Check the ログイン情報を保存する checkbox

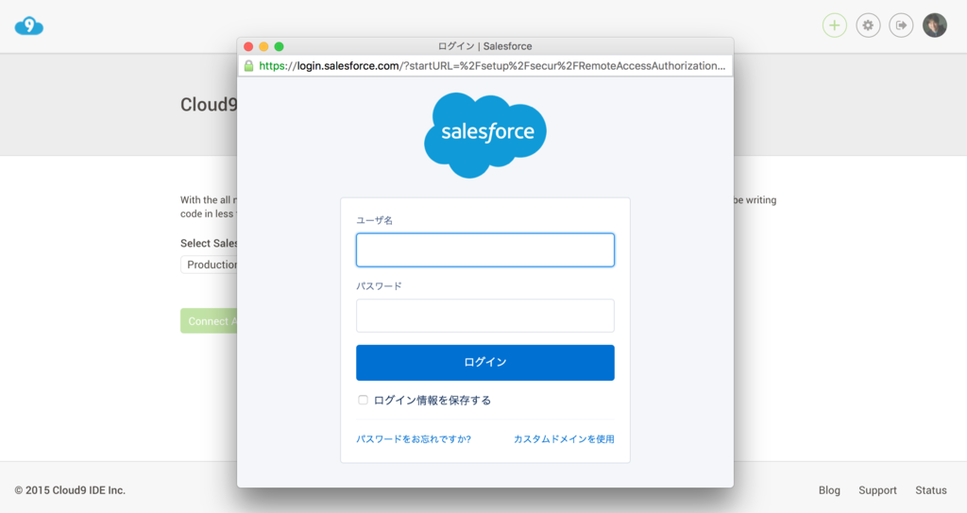[363, 400]
